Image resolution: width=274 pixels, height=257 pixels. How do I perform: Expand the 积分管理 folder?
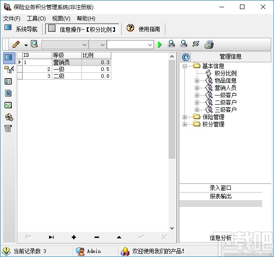184,124
